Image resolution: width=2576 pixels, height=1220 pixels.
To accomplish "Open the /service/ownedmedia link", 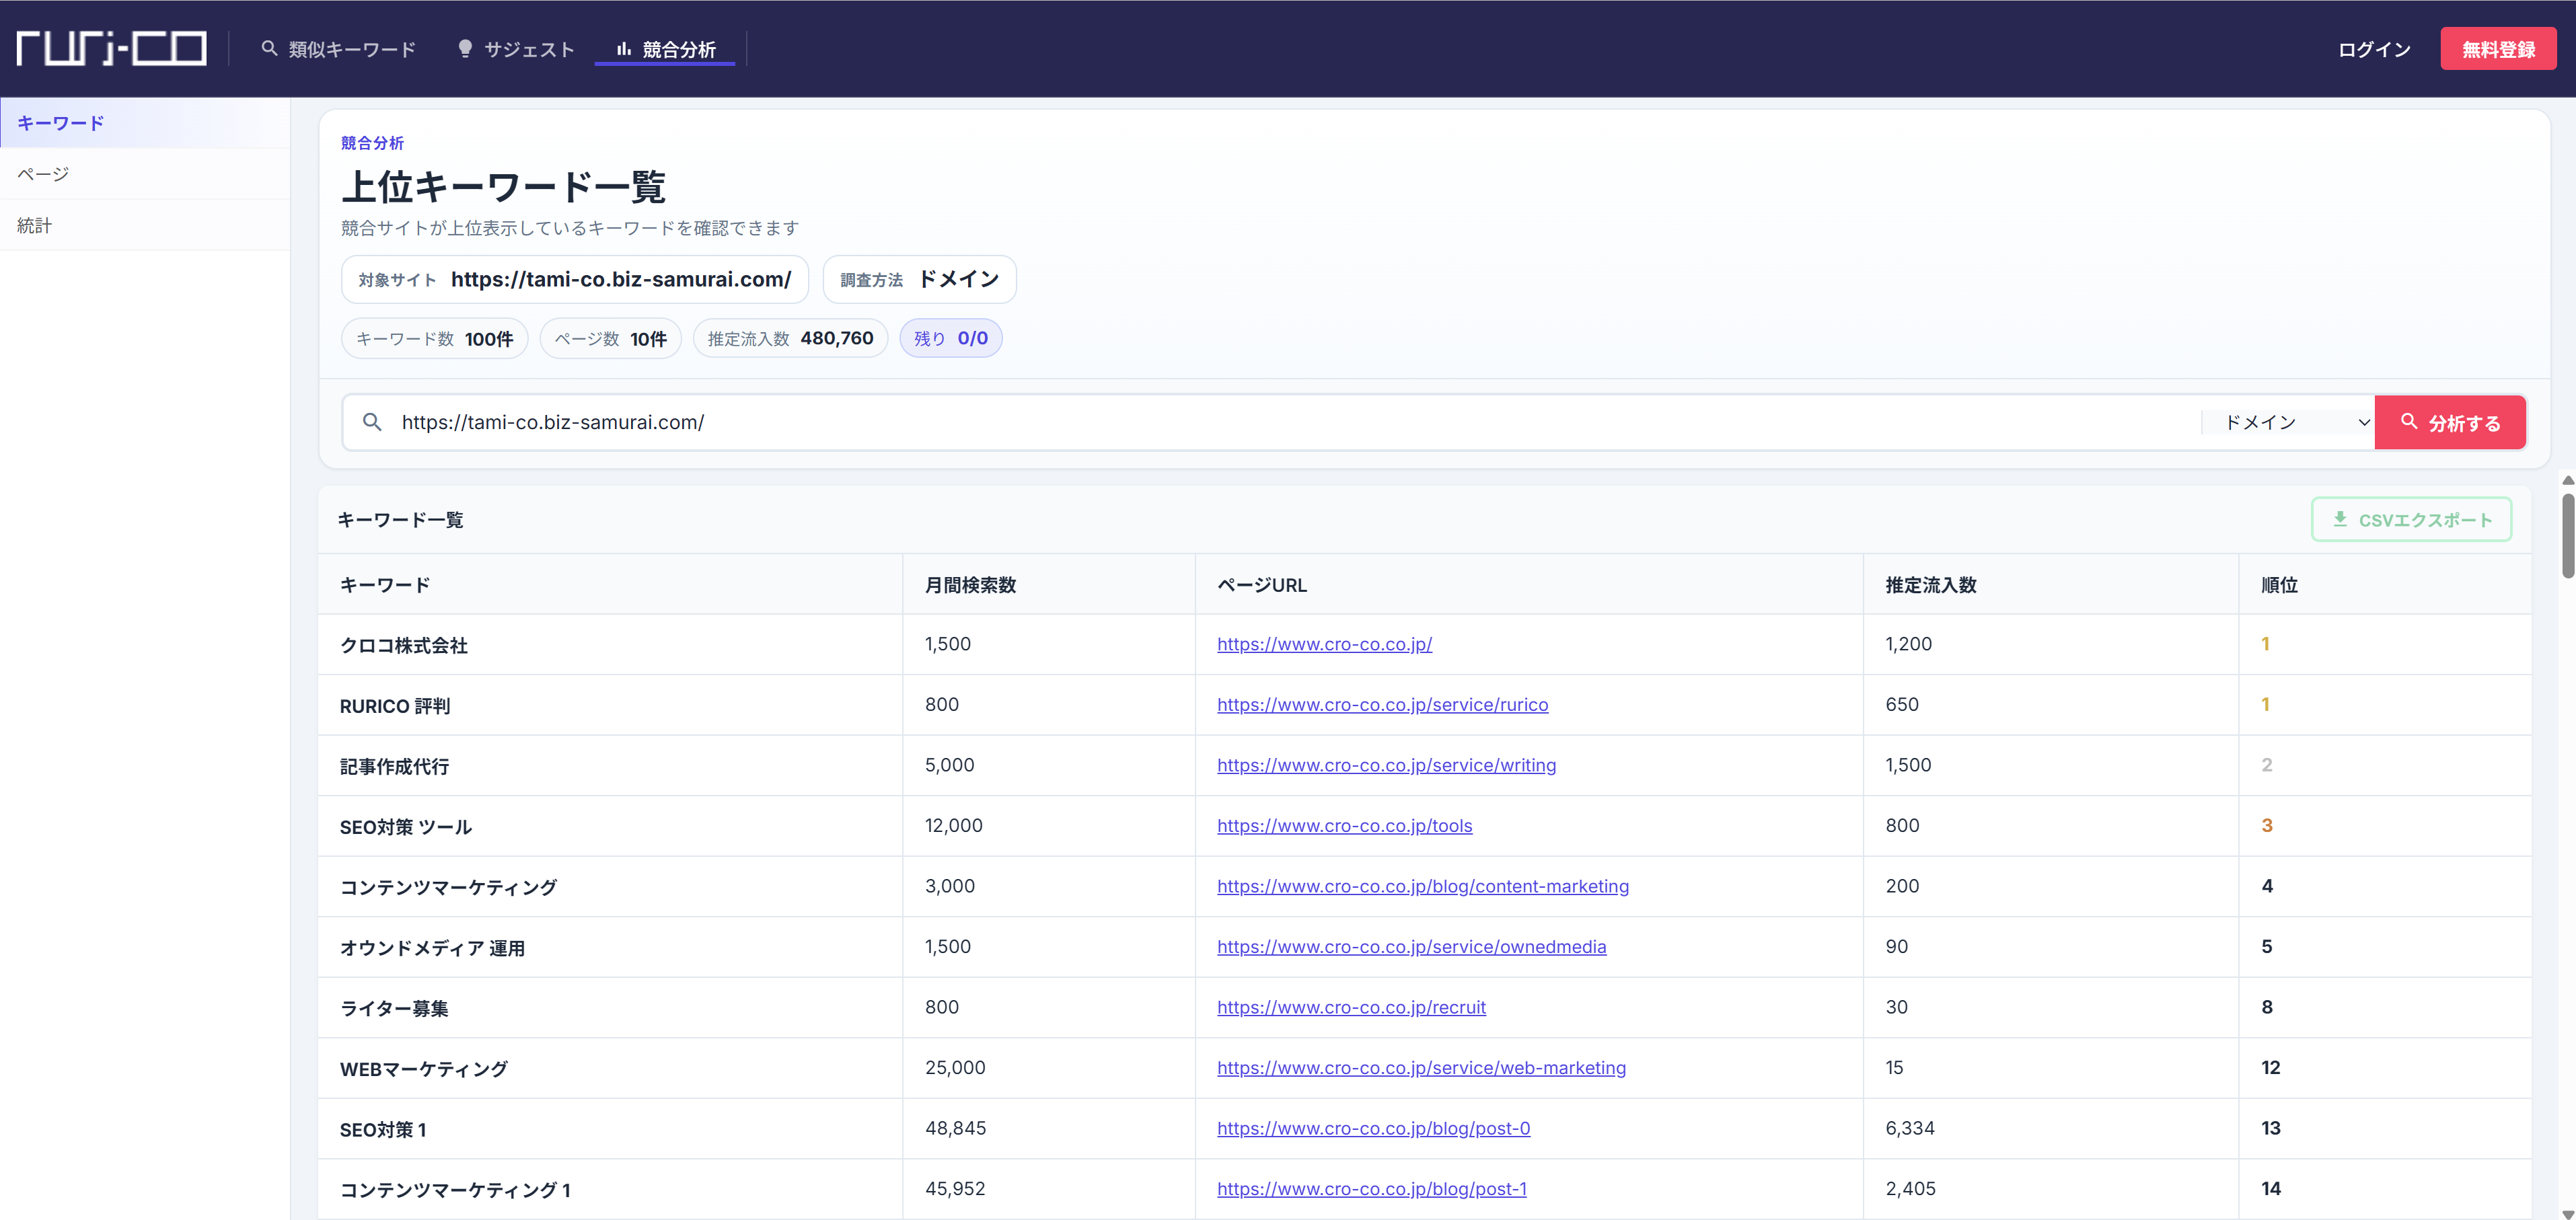I will click(1411, 947).
